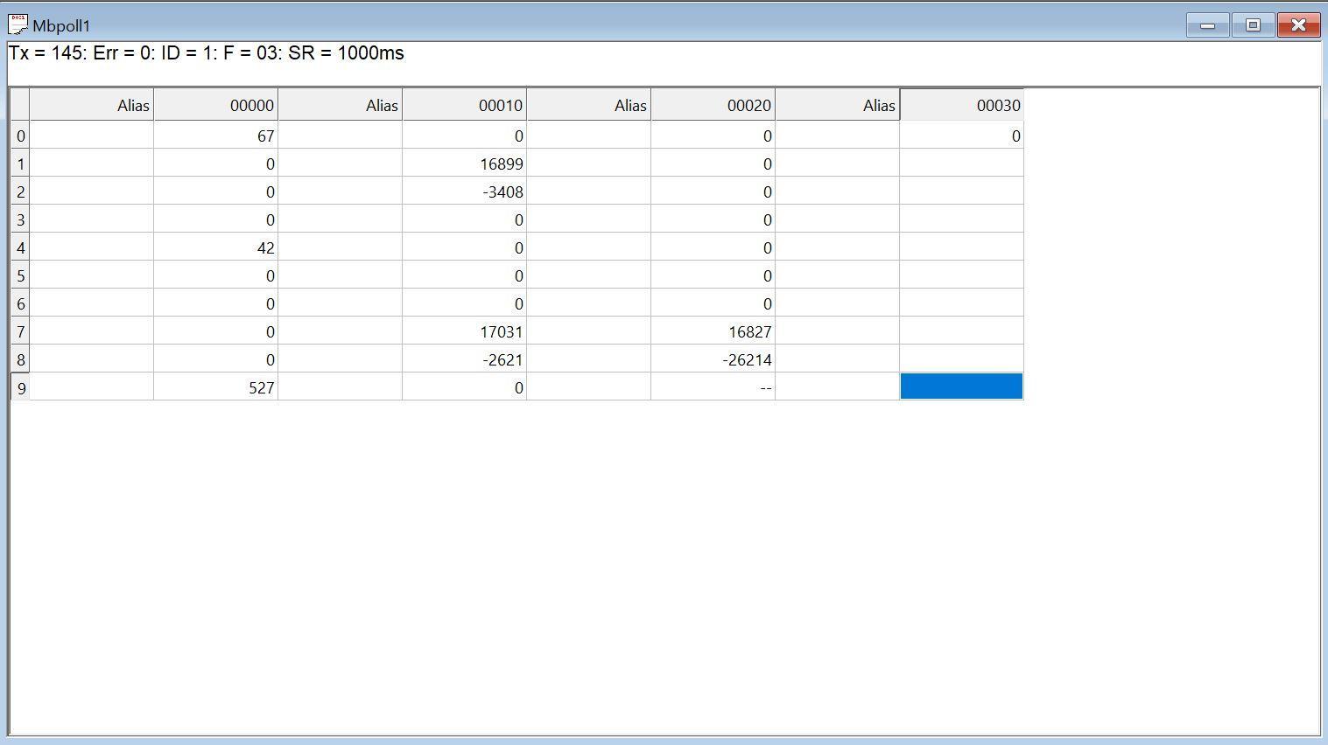Viewport: 1328px width, 745px height.
Task: Click the 0 value under column 00030
Action: (961, 136)
